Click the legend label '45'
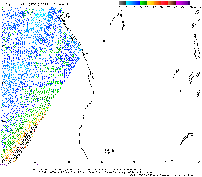202x177 pixels. [x=182, y=7]
